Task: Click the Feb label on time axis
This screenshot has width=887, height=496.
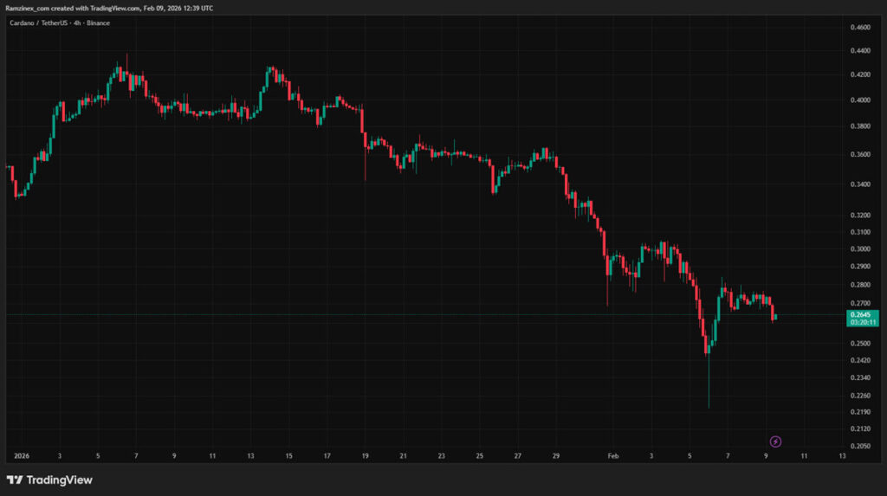Action: point(613,455)
